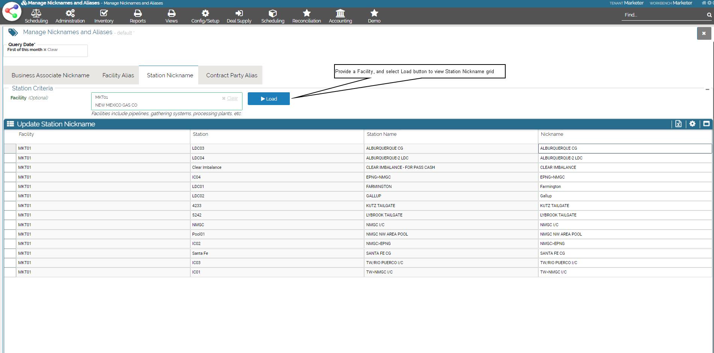Click the Load button

(x=269, y=99)
